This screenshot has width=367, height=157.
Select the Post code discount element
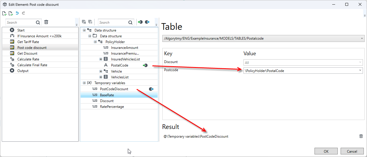pos(40,47)
